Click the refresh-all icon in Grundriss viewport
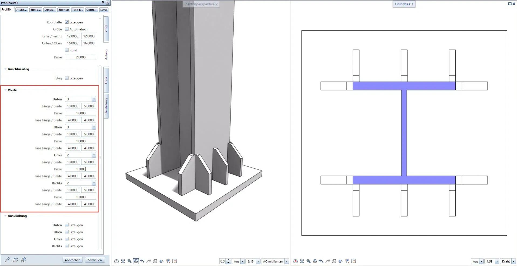Image resolution: width=518 pixels, height=266 pixels. [296, 261]
